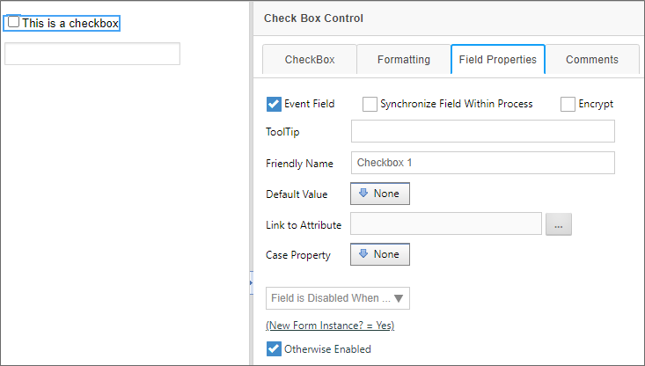
Task: Click the '(New Form Instance? = Yes)' link
Action: click(x=330, y=326)
